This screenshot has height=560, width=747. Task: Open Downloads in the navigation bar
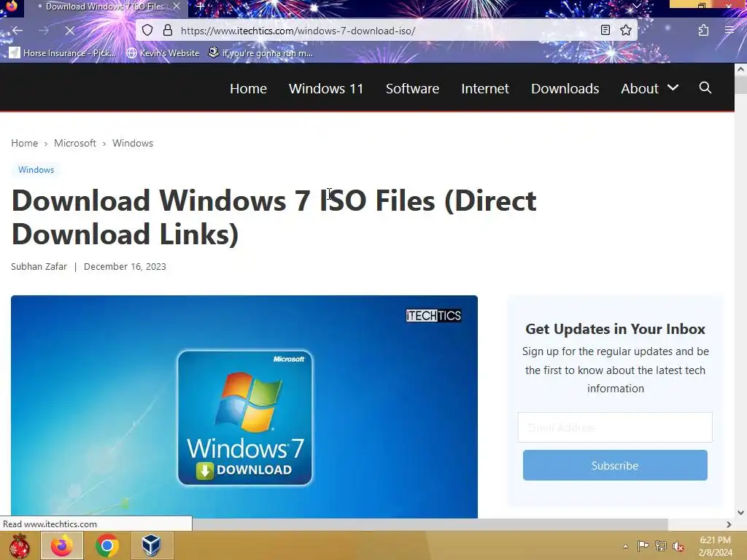point(565,88)
